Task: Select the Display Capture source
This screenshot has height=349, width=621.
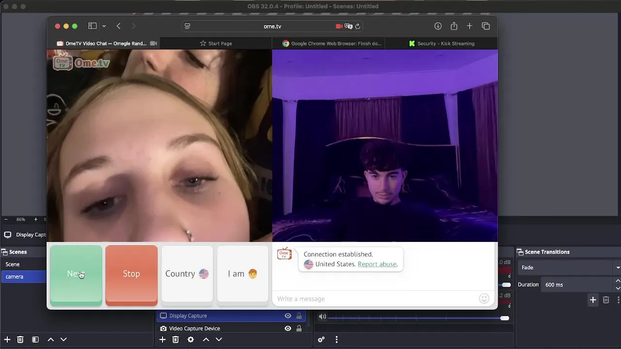Action: coord(231,316)
